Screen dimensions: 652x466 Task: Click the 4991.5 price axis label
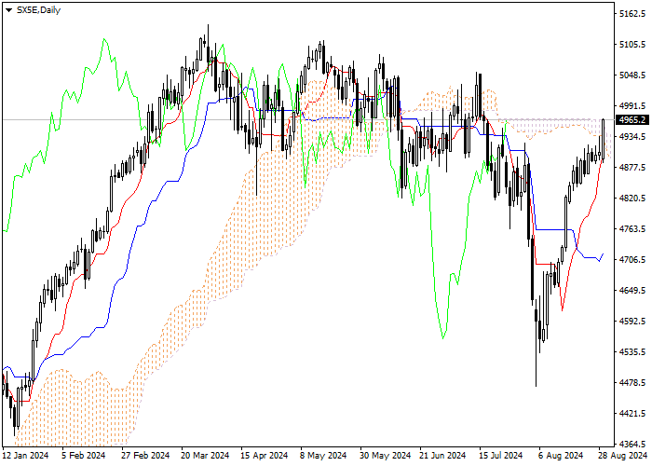[632, 106]
